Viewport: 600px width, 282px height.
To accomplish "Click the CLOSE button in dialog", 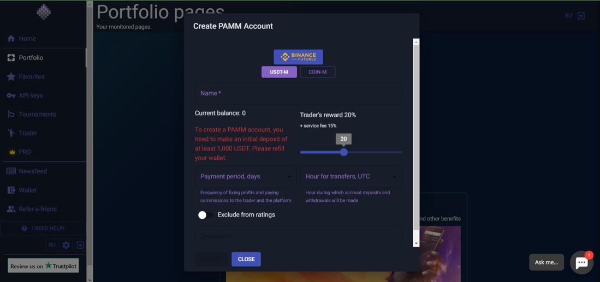I will [x=246, y=259].
